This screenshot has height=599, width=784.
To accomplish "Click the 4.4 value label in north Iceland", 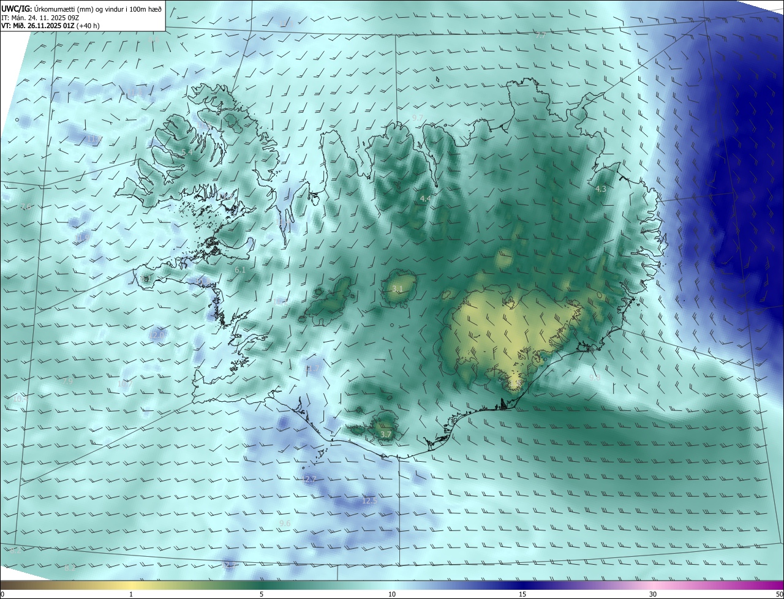I will point(425,198).
